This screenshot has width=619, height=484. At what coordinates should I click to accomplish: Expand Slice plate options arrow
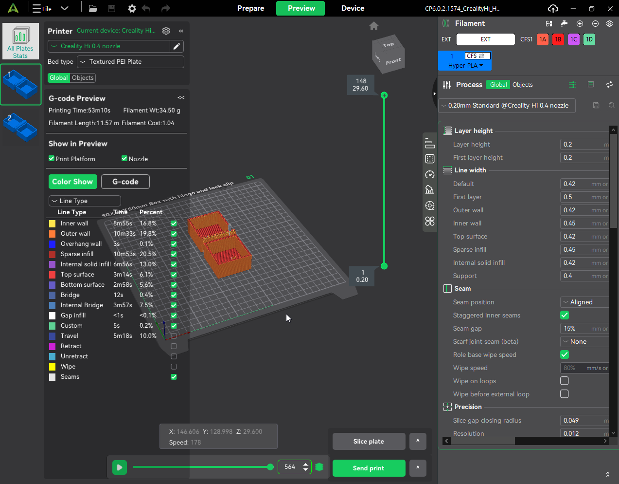[418, 441]
